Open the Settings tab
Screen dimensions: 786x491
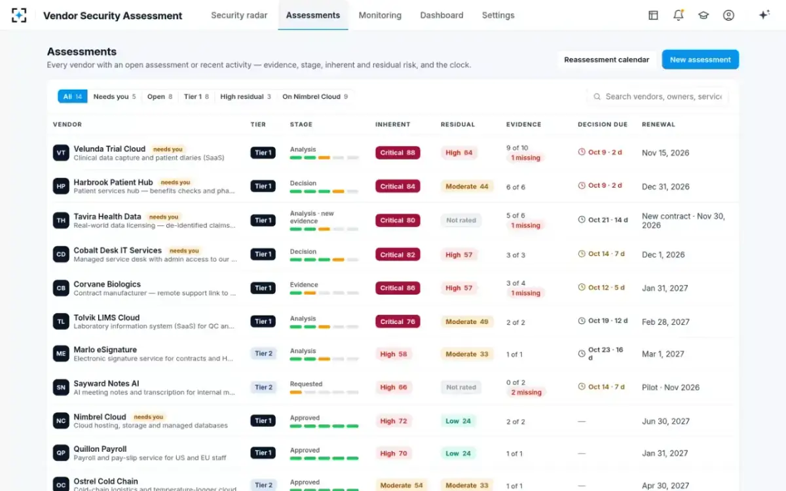[x=498, y=15]
